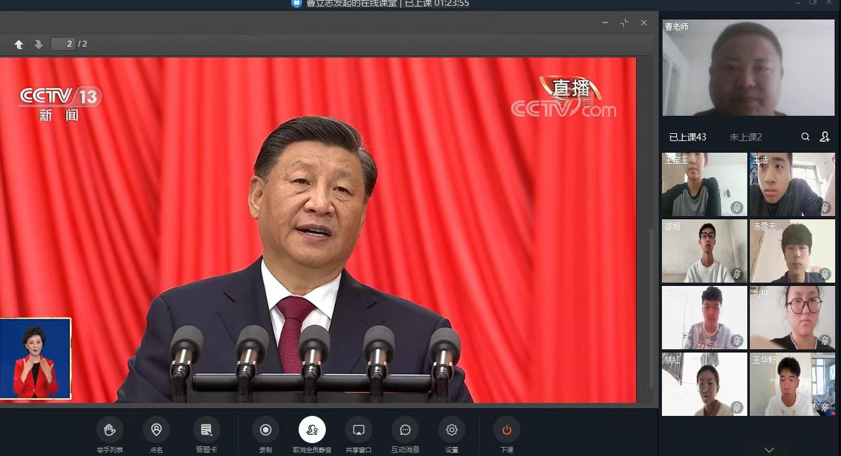841x456 pixels.
Task: Switch to the 已上课43 tab
Action: (688, 137)
